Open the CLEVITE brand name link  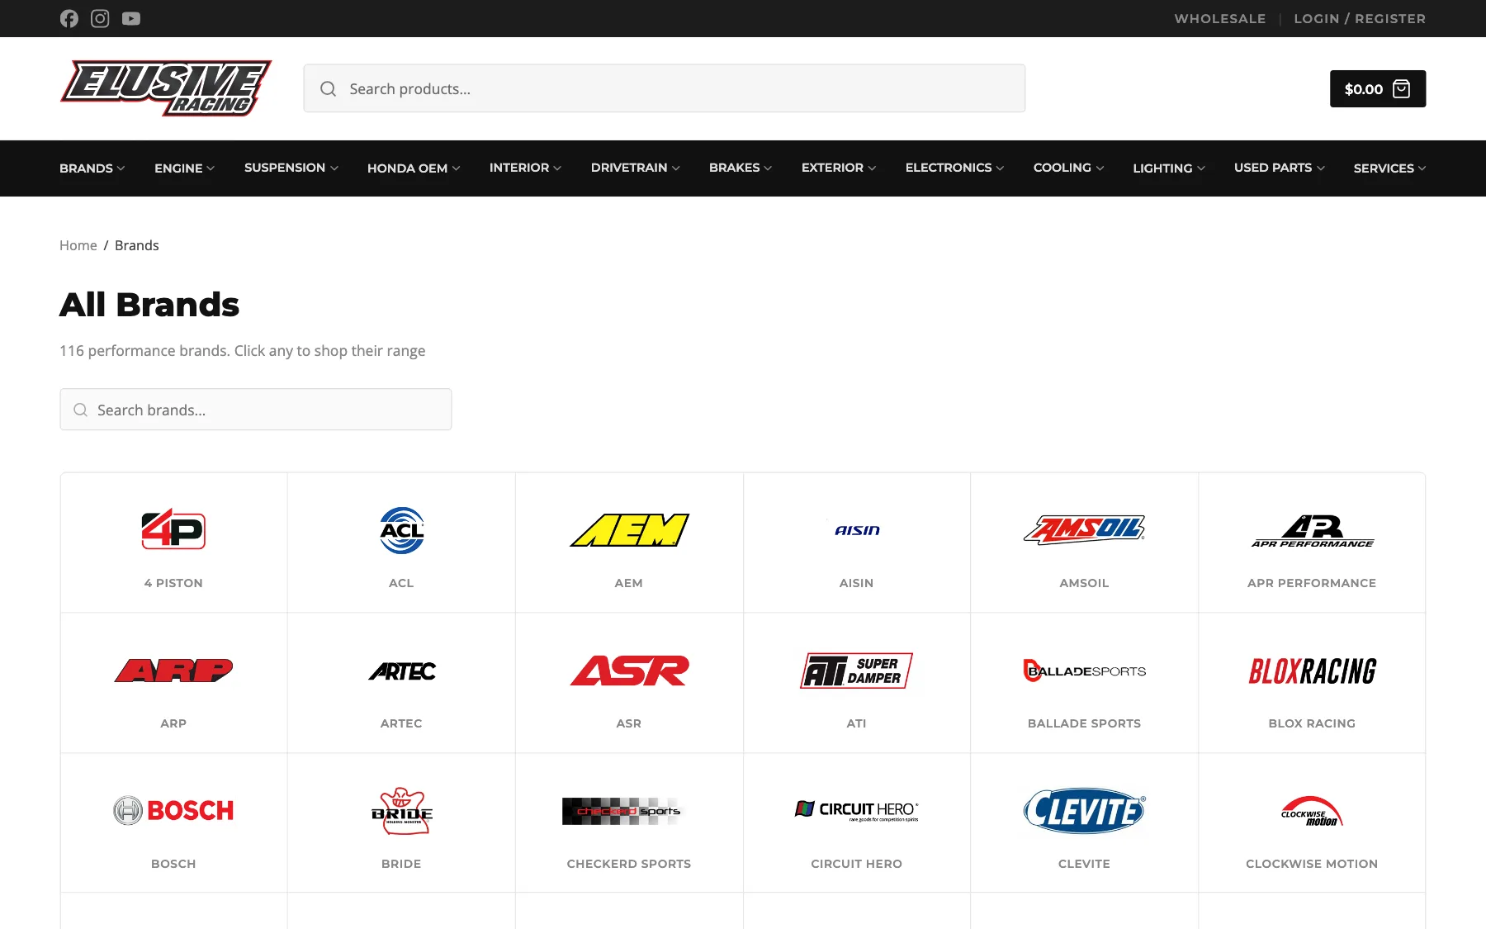click(x=1084, y=864)
